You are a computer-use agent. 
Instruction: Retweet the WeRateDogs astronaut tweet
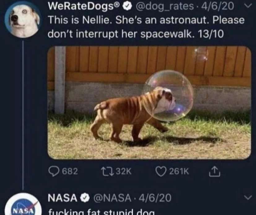[107, 171]
